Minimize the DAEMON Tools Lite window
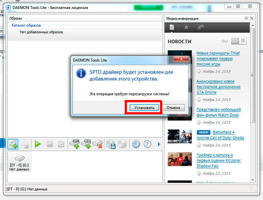The width and height of the screenshot is (263, 200). coord(229,6)
